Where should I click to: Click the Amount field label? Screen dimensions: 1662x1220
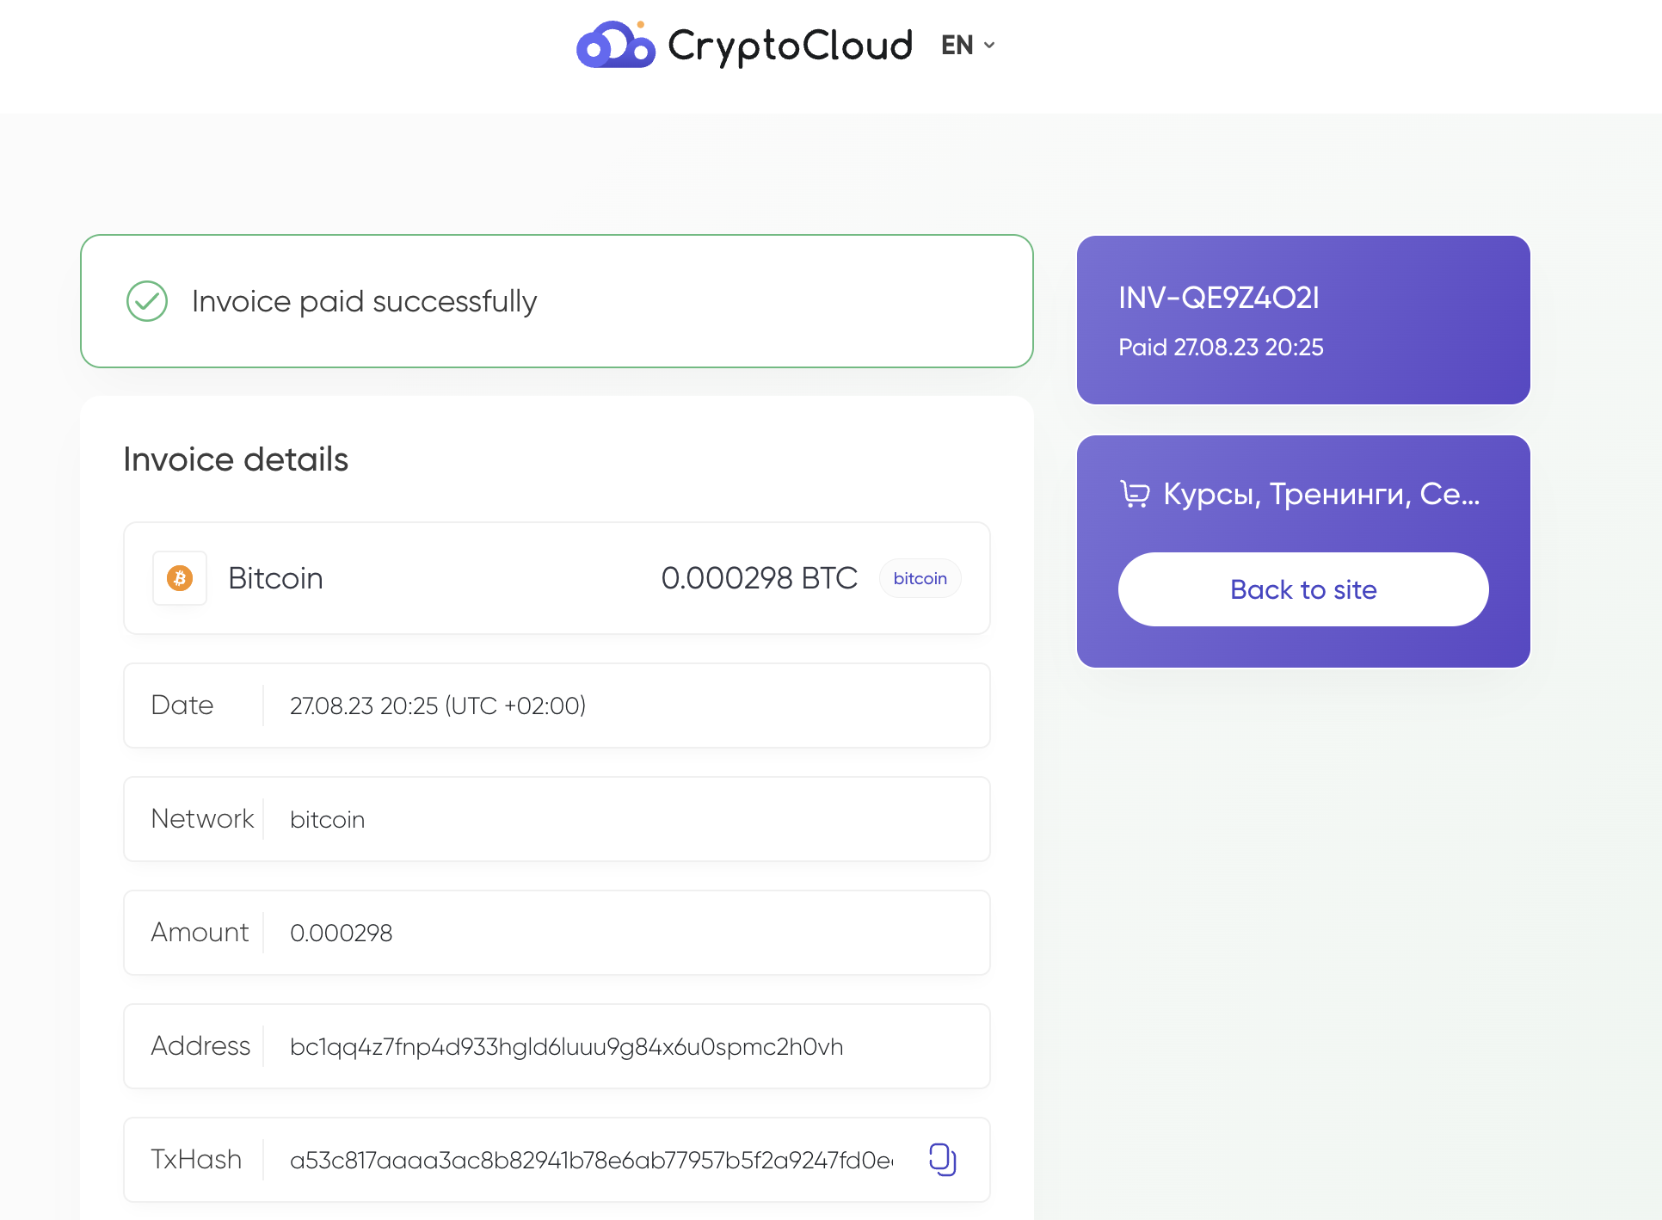pos(200,932)
